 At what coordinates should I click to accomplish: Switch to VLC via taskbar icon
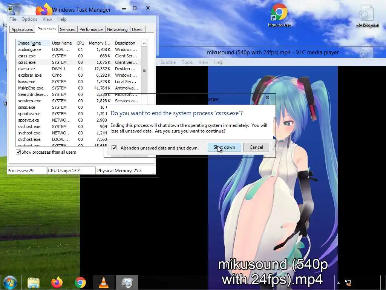coord(104,282)
